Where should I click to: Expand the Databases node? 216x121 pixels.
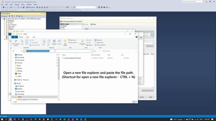point(4,21)
